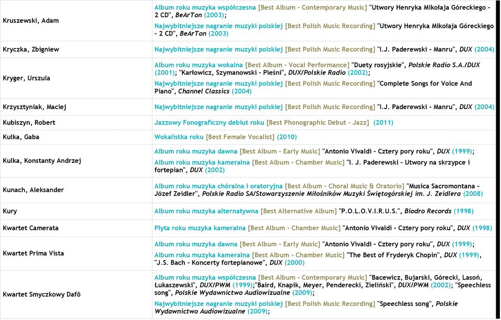The height and width of the screenshot is (320, 501).
Task: Follow the (2011) year link for Kubiszyn
Action: pos(383,123)
